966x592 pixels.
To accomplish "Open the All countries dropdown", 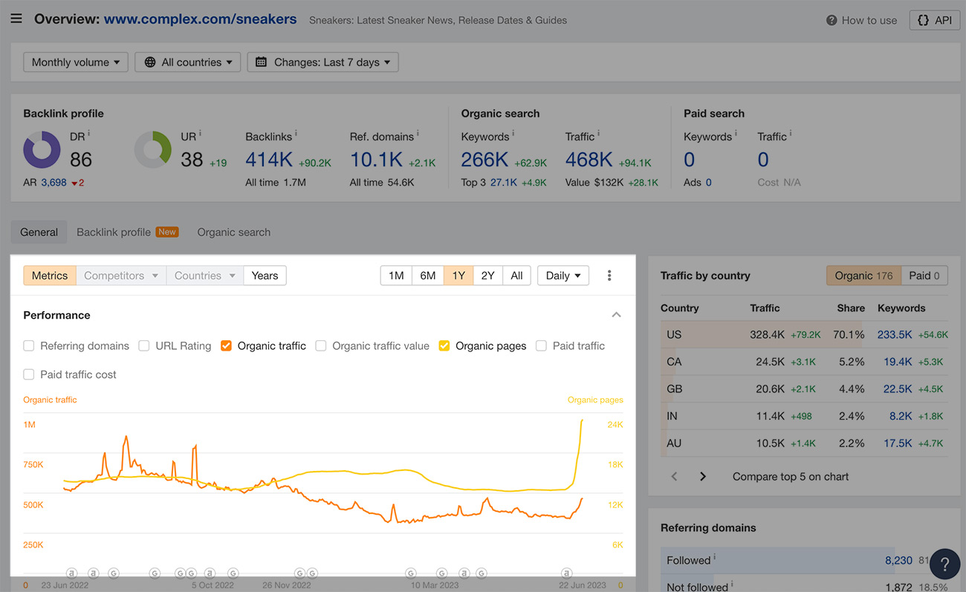I will (x=188, y=62).
